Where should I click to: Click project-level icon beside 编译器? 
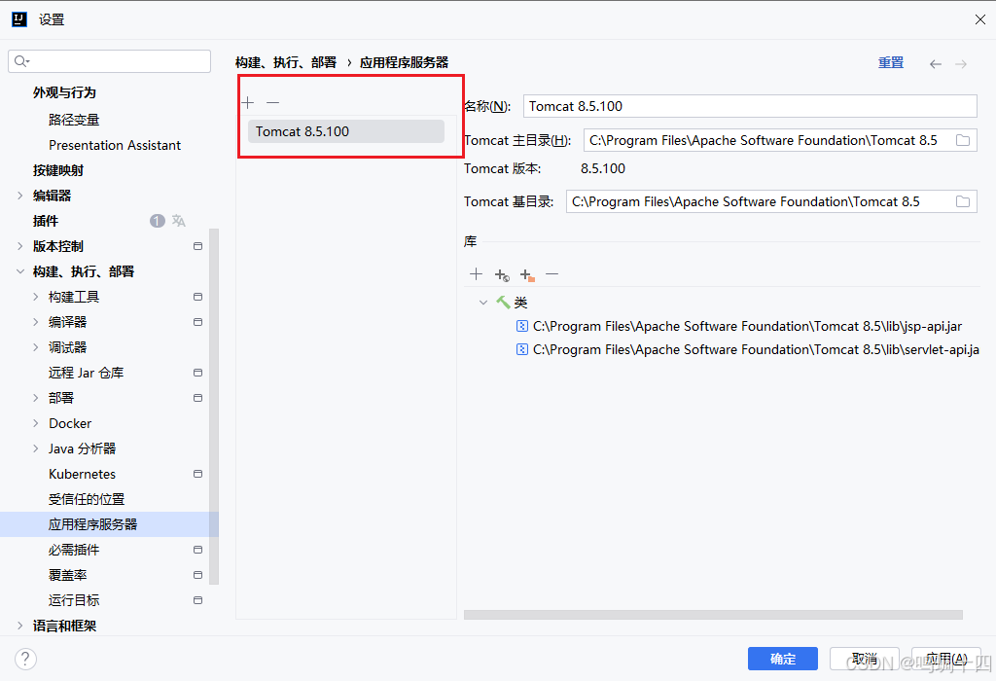pyautogui.click(x=198, y=322)
